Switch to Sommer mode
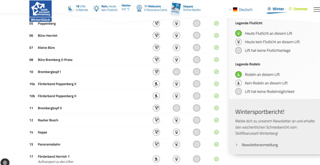The image size is (320, 165). (298, 9)
